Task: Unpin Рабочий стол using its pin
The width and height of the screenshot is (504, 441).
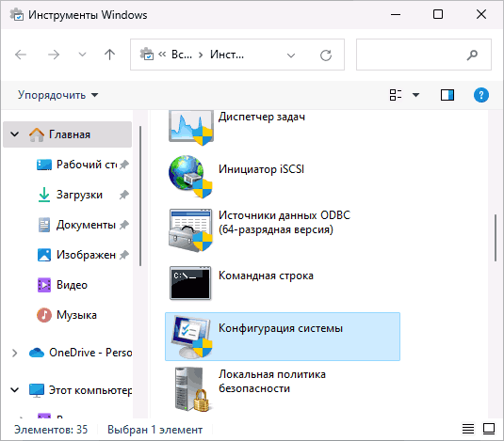Action: click(x=124, y=165)
